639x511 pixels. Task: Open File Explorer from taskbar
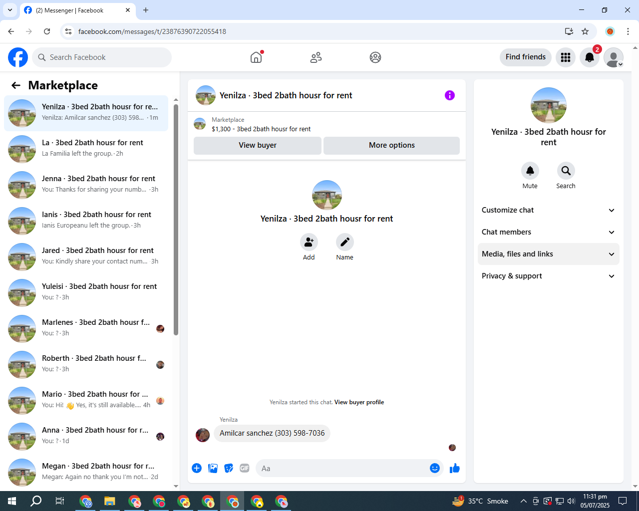(x=110, y=501)
